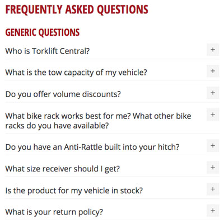Expand return policy with plus icon
Image resolution: width=224 pixels, height=220 pixels.
[x=213, y=211]
